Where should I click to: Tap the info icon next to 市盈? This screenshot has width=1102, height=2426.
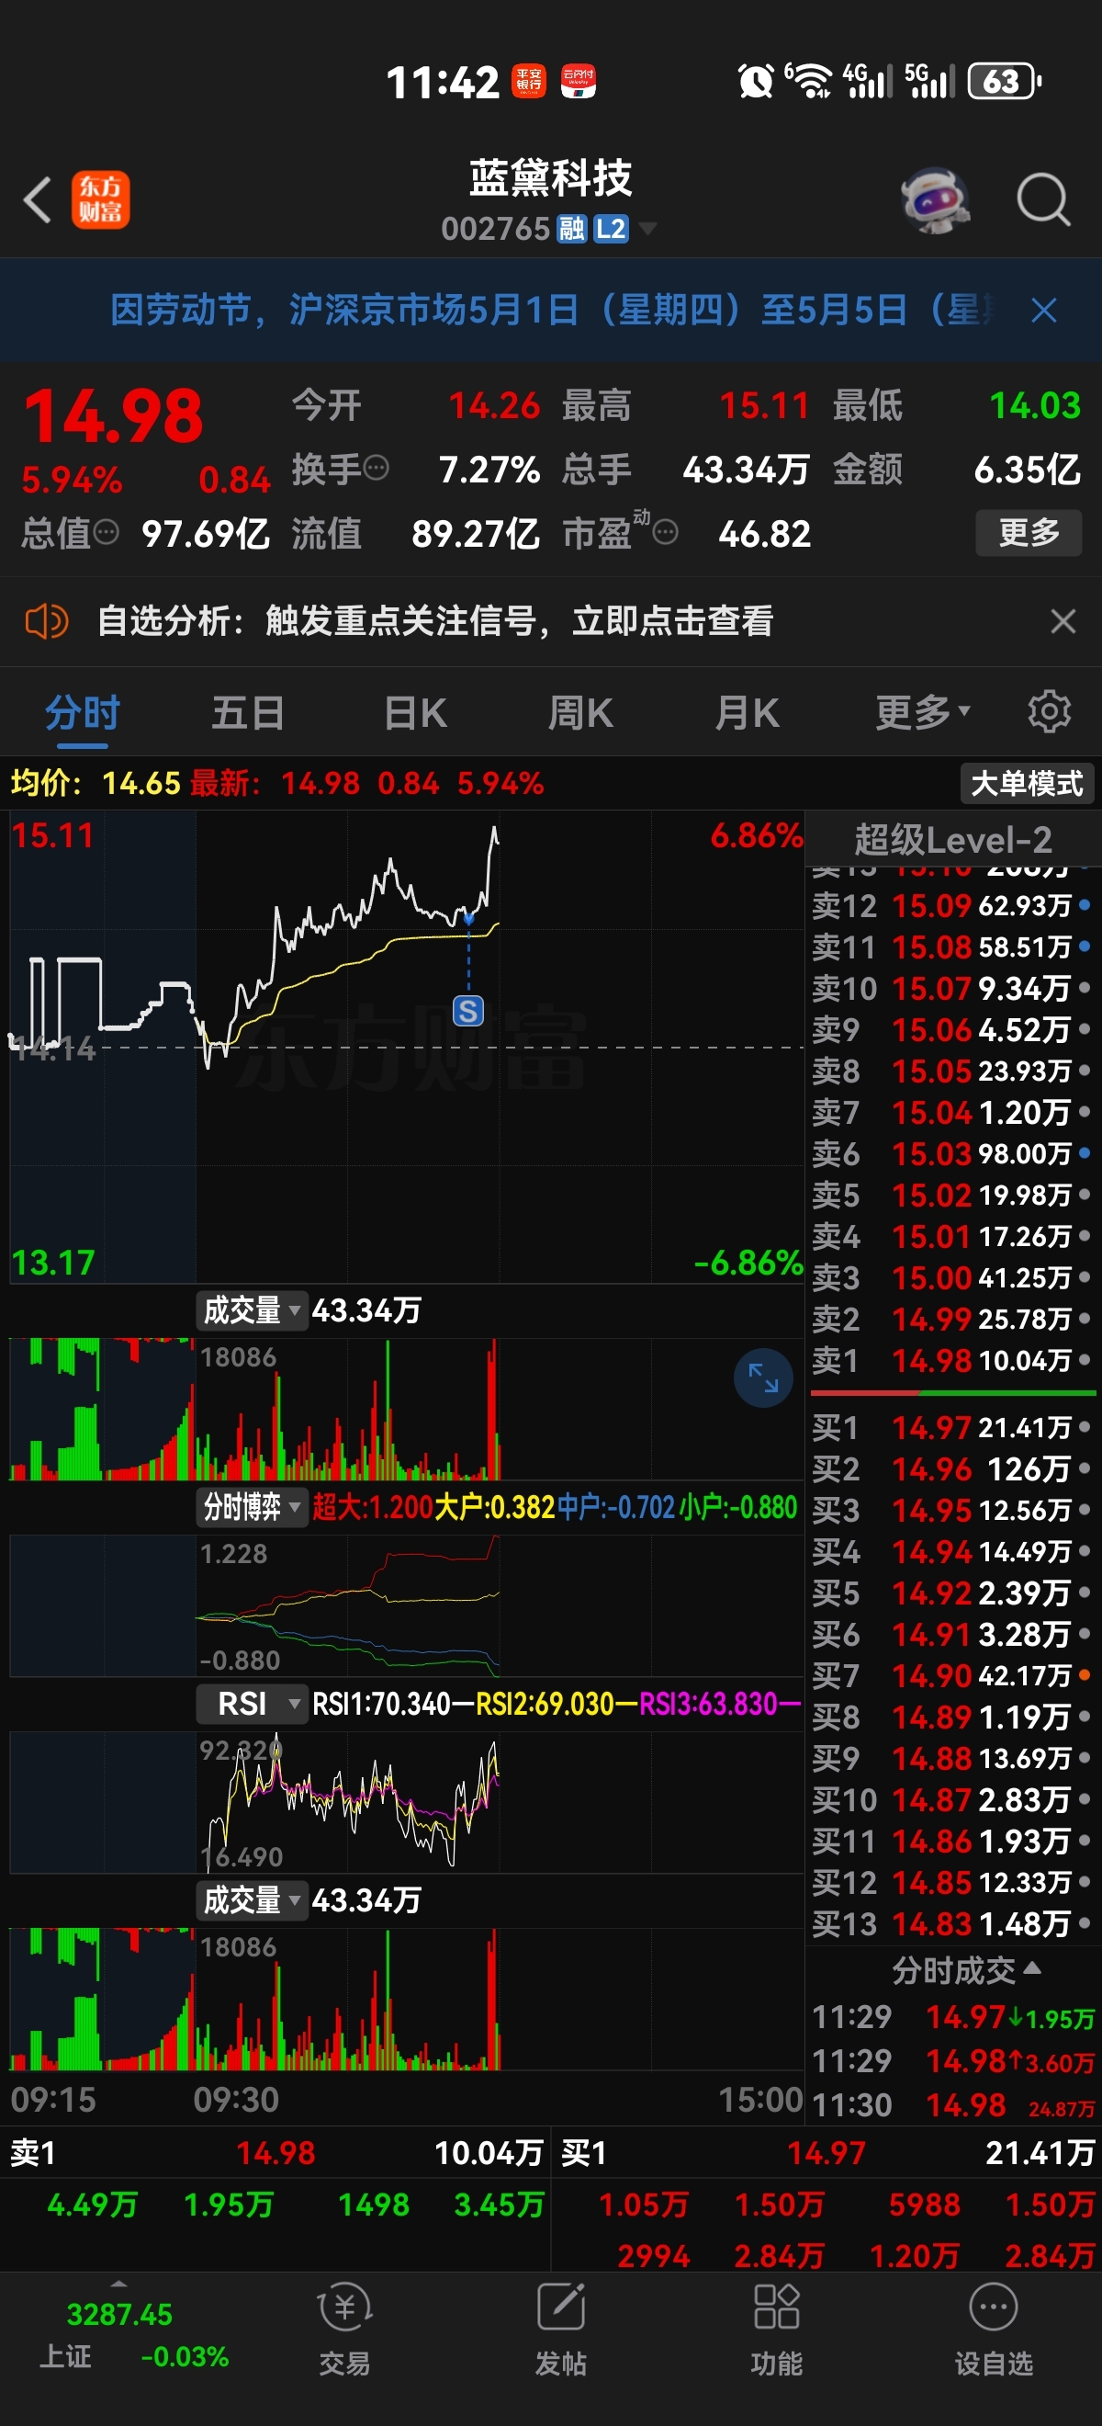(666, 533)
